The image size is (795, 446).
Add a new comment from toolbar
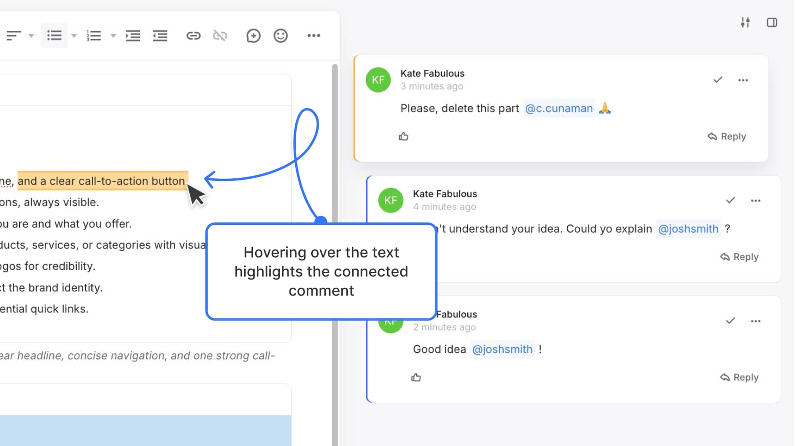click(253, 36)
